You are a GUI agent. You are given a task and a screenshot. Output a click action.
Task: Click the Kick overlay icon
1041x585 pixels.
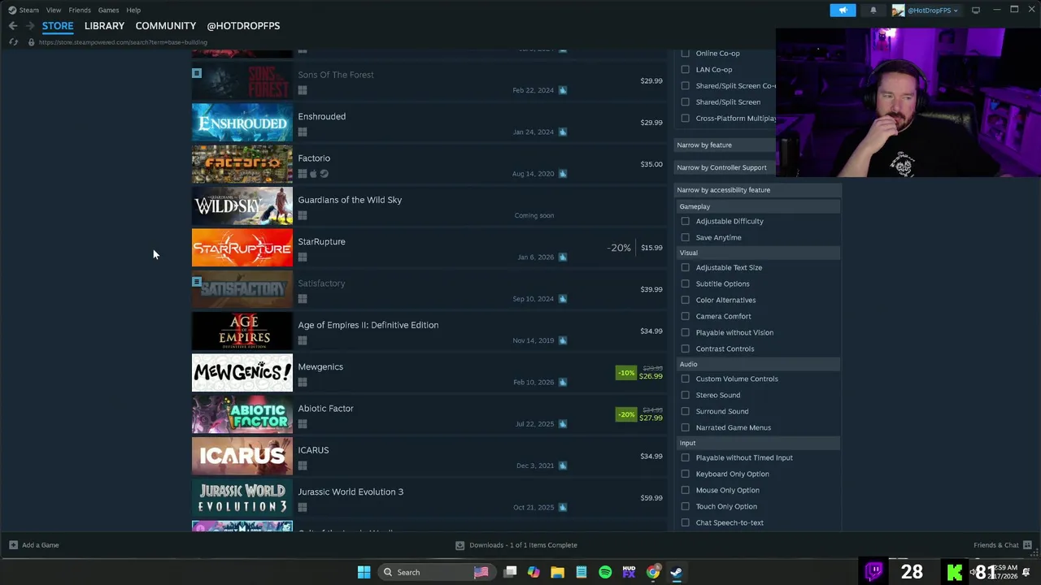coord(955,572)
